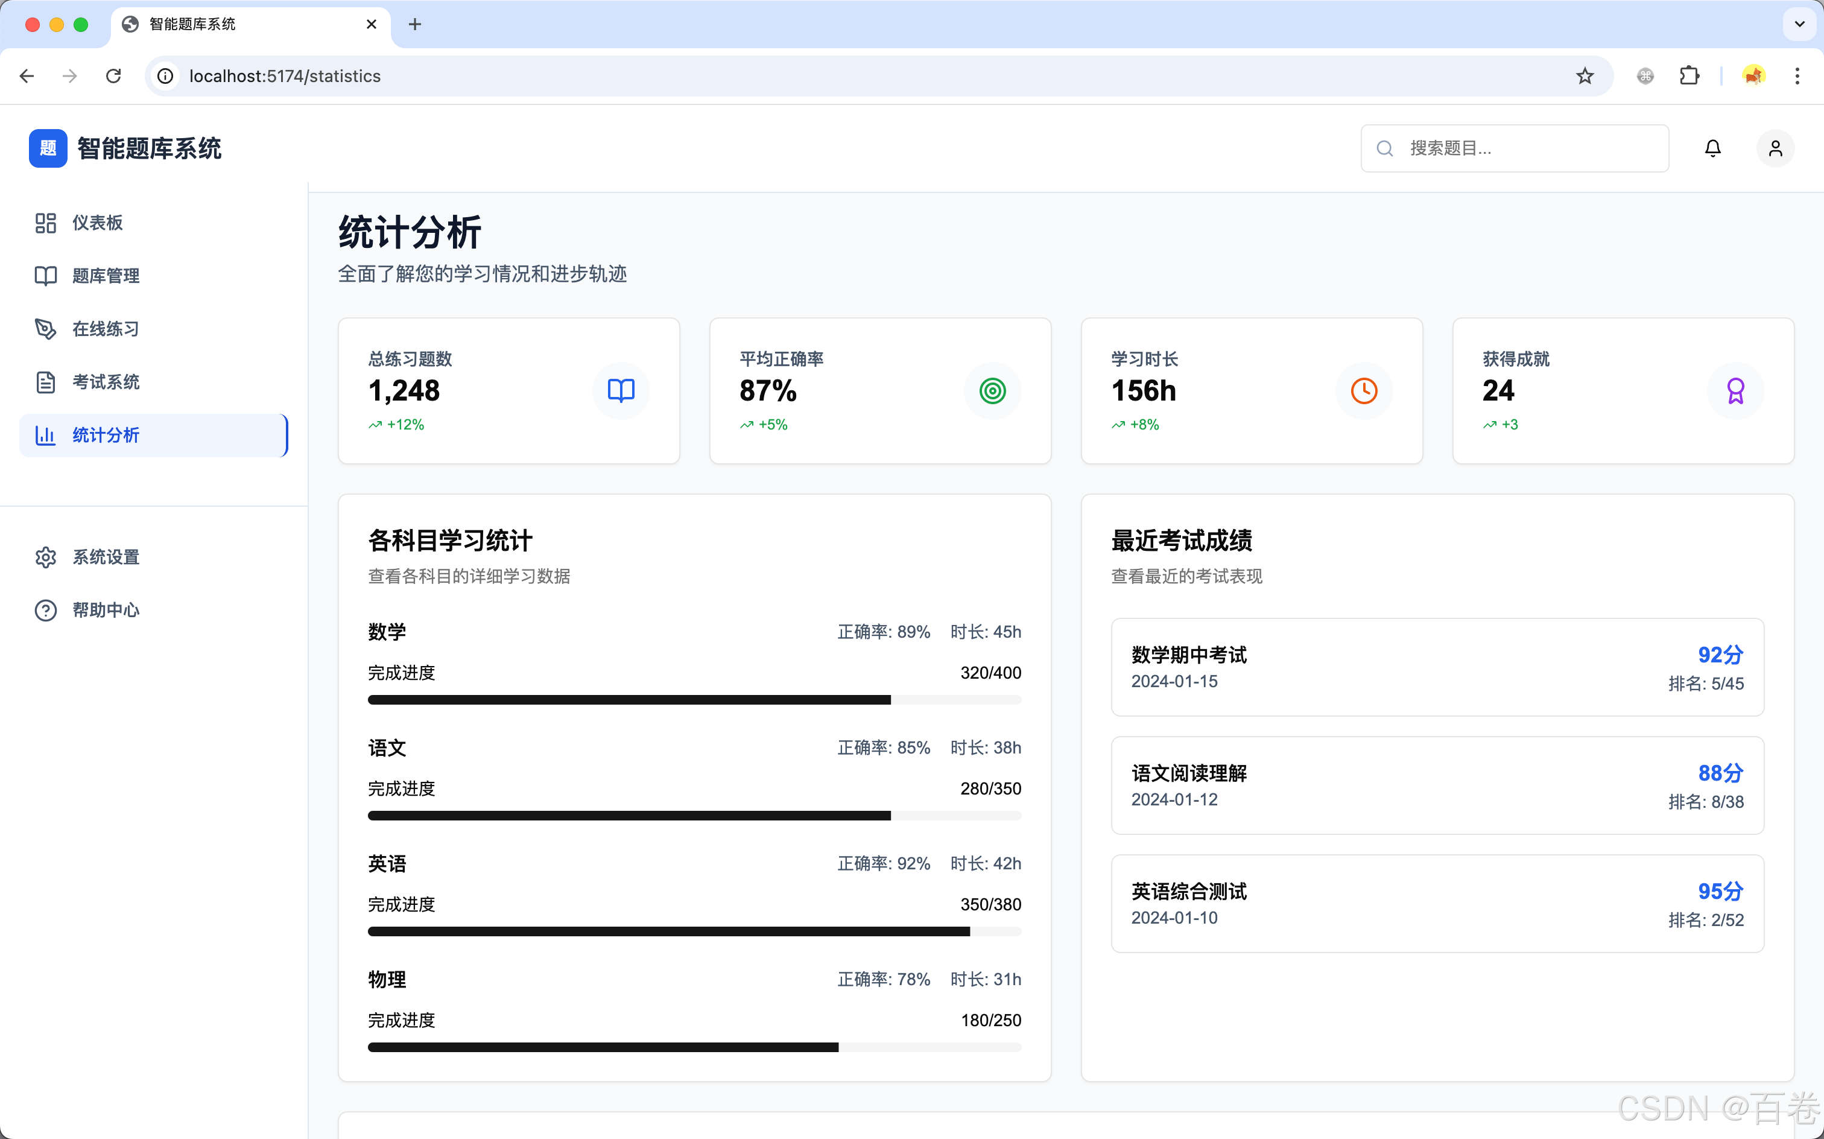Click the book icon on 总练习题数 card
Screen dimensions: 1824x1139
(x=620, y=391)
